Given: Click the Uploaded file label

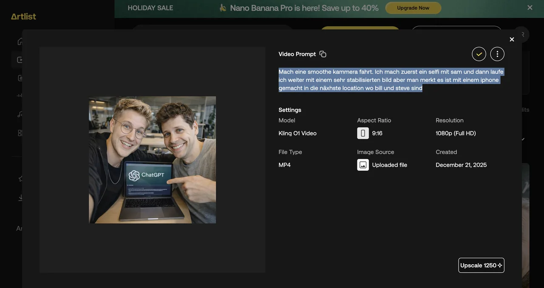Looking at the screenshot, I should (x=390, y=165).
